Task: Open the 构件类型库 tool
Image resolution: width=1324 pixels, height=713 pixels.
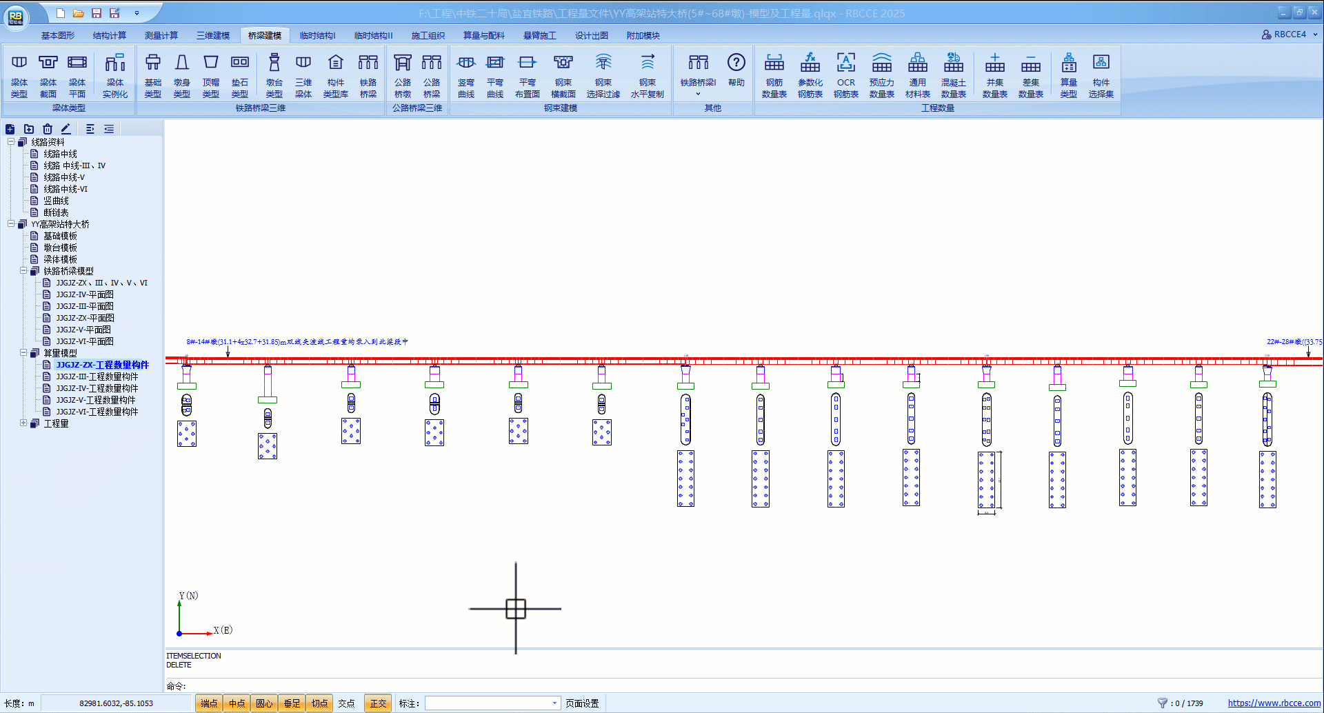Action: point(335,74)
